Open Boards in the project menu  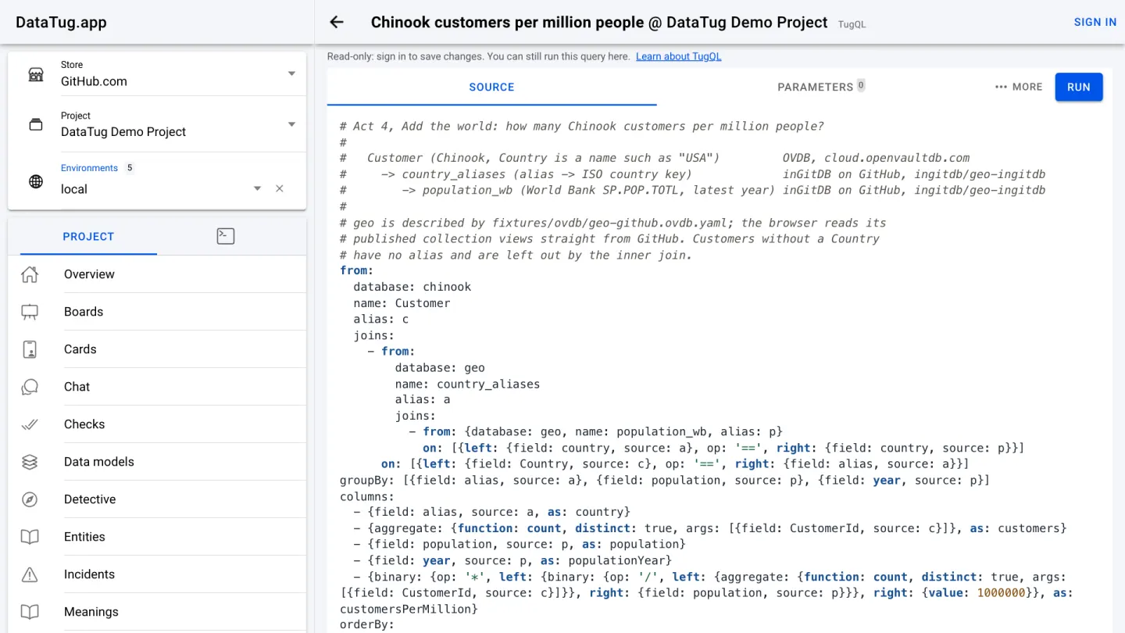pos(157,312)
